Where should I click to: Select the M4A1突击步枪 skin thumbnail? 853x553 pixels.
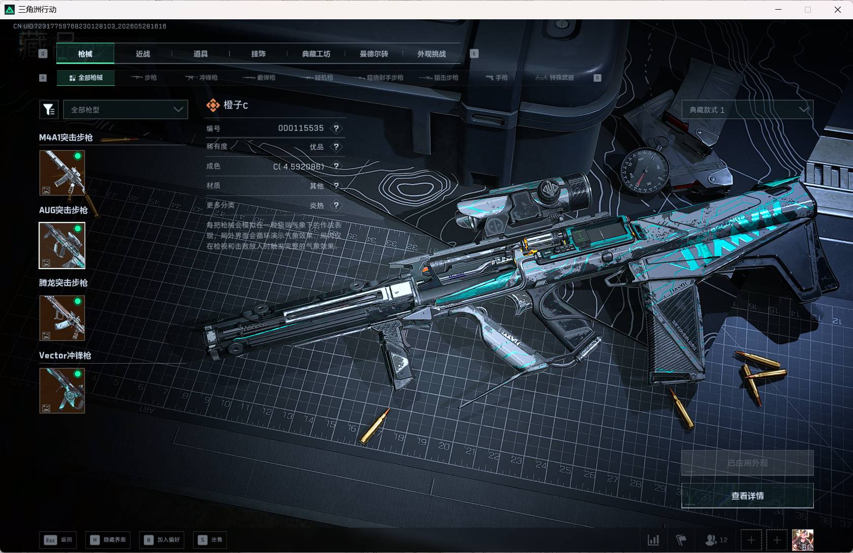[x=62, y=173]
